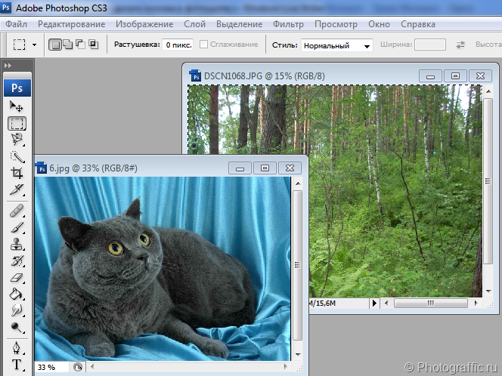
Task: Select the Clone Stamp tool
Action: tap(17, 245)
